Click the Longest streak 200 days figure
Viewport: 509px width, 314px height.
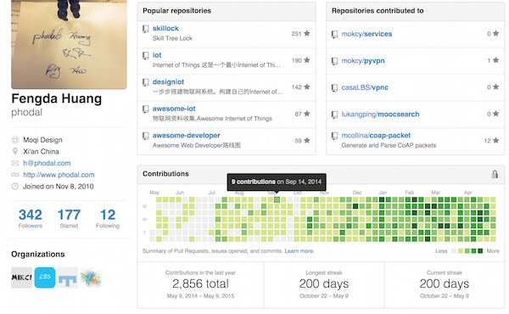(x=324, y=283)
